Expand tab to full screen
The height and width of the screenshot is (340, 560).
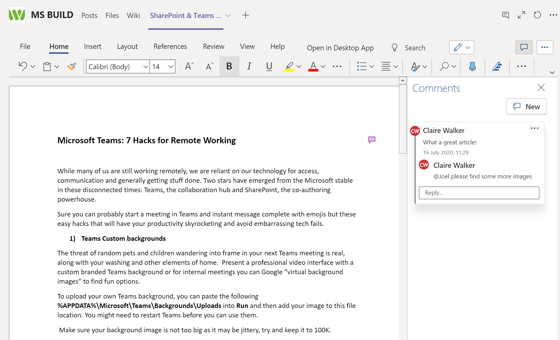tap(521, 15)
